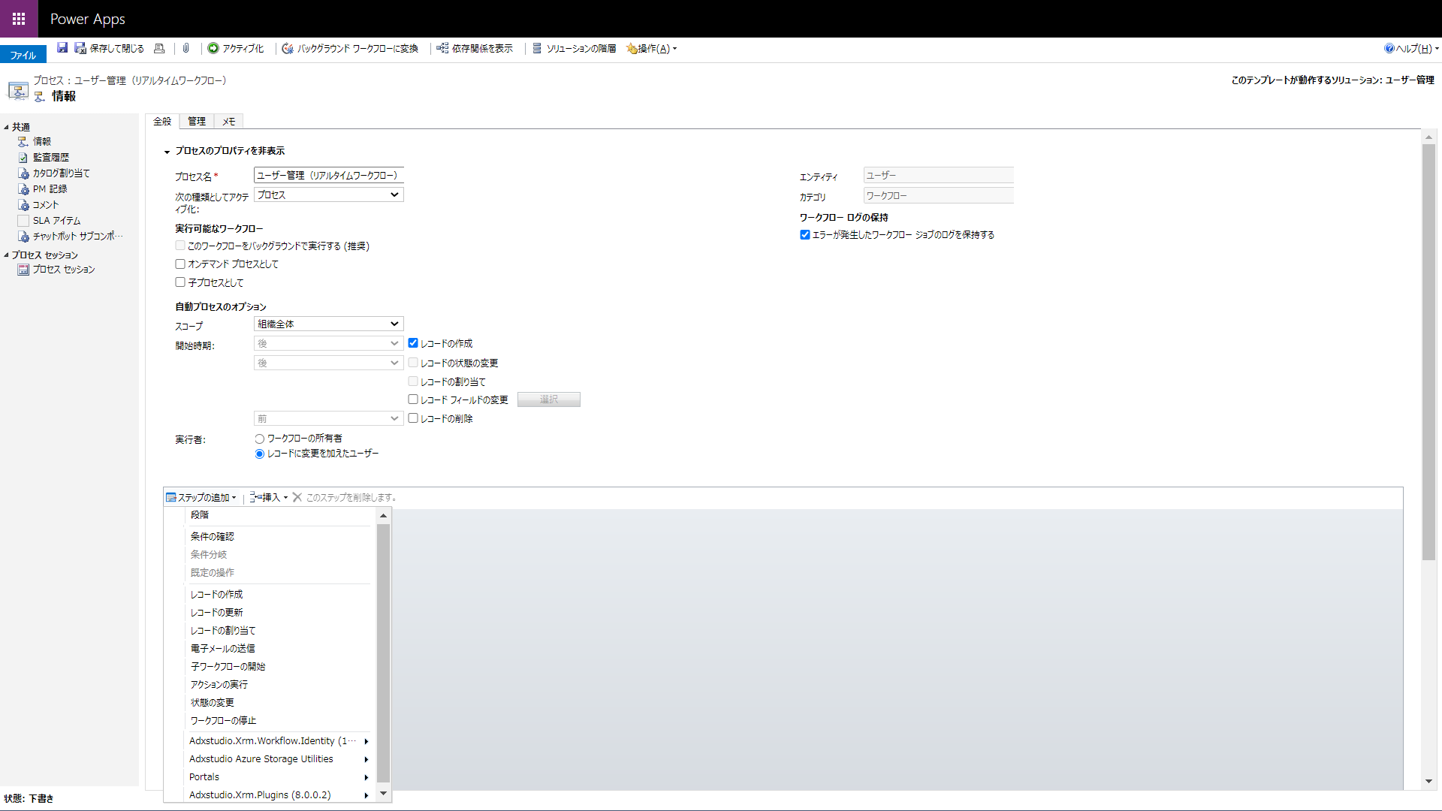Screen dimensions: 1442x811
Task: Open 監査履歴 in left navigation
Action: coord(51,157)
